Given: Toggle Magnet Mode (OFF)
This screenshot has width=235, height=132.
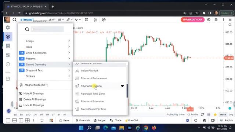Looking at the screenshot, I should tap(34, 85).
